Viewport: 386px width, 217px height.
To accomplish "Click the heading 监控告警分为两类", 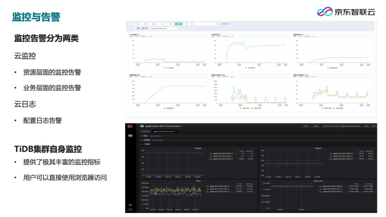I will click(x=46, y=38).
